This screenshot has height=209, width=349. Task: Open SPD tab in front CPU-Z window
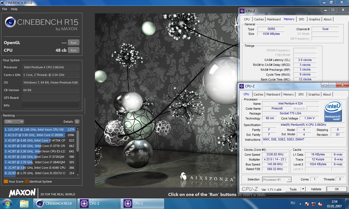pyautogui.click(x=301, y=94)
